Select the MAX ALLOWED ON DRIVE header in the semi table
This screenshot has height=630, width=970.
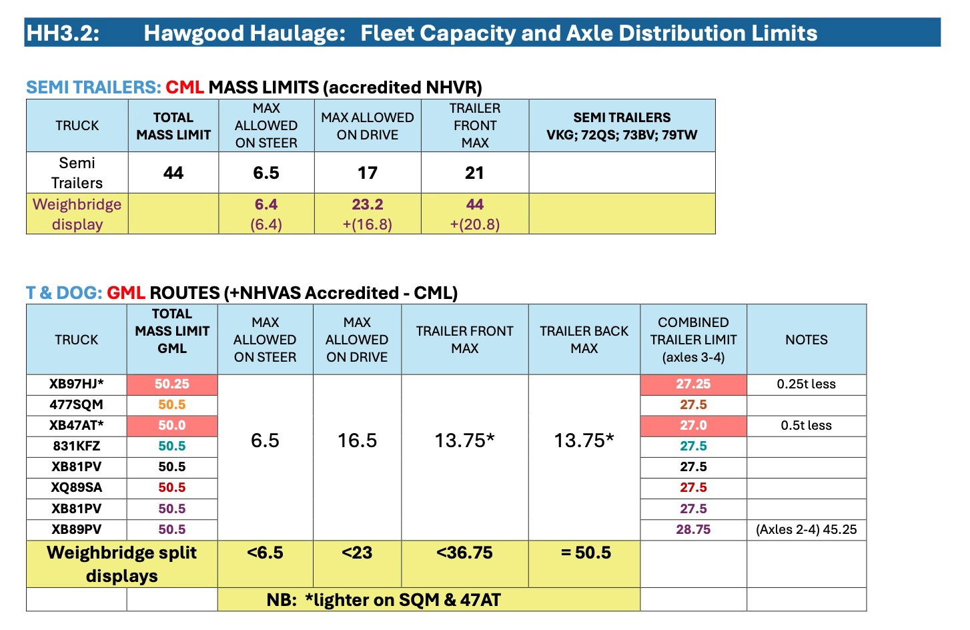pyautogui.click(x=368, y=126)
